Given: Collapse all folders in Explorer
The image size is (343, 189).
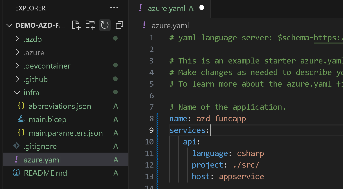Looking at the screenshot, I should [120, 25].
